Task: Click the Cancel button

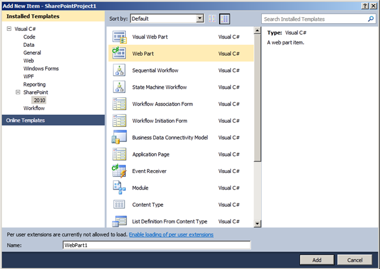Action: click(354, 260)
